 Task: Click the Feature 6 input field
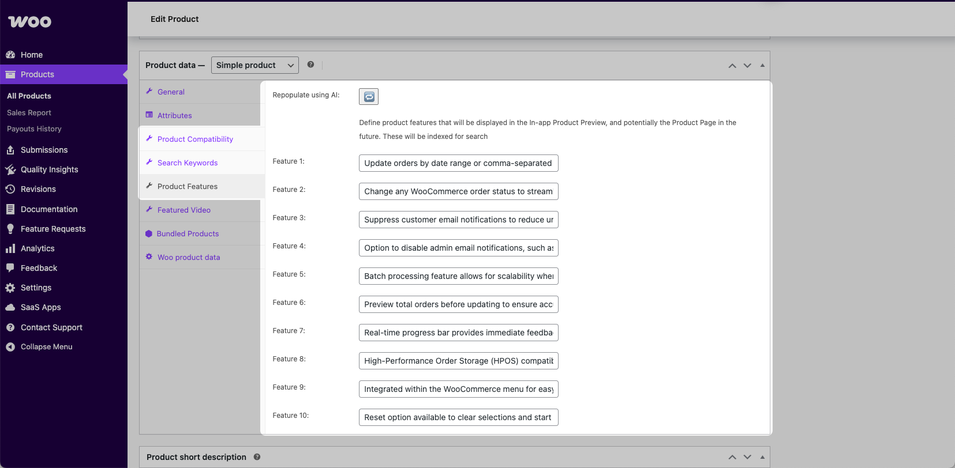click(459, 304)
